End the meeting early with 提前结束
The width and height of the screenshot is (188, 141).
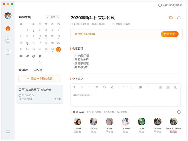[x=170, y=34]
